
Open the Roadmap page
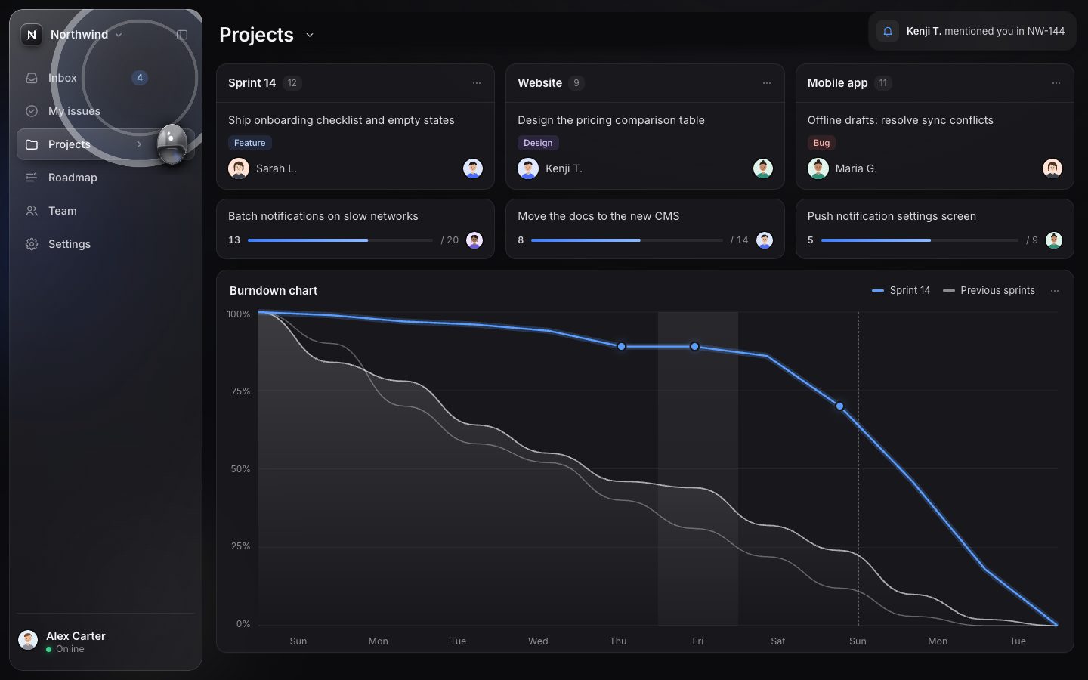106,178
